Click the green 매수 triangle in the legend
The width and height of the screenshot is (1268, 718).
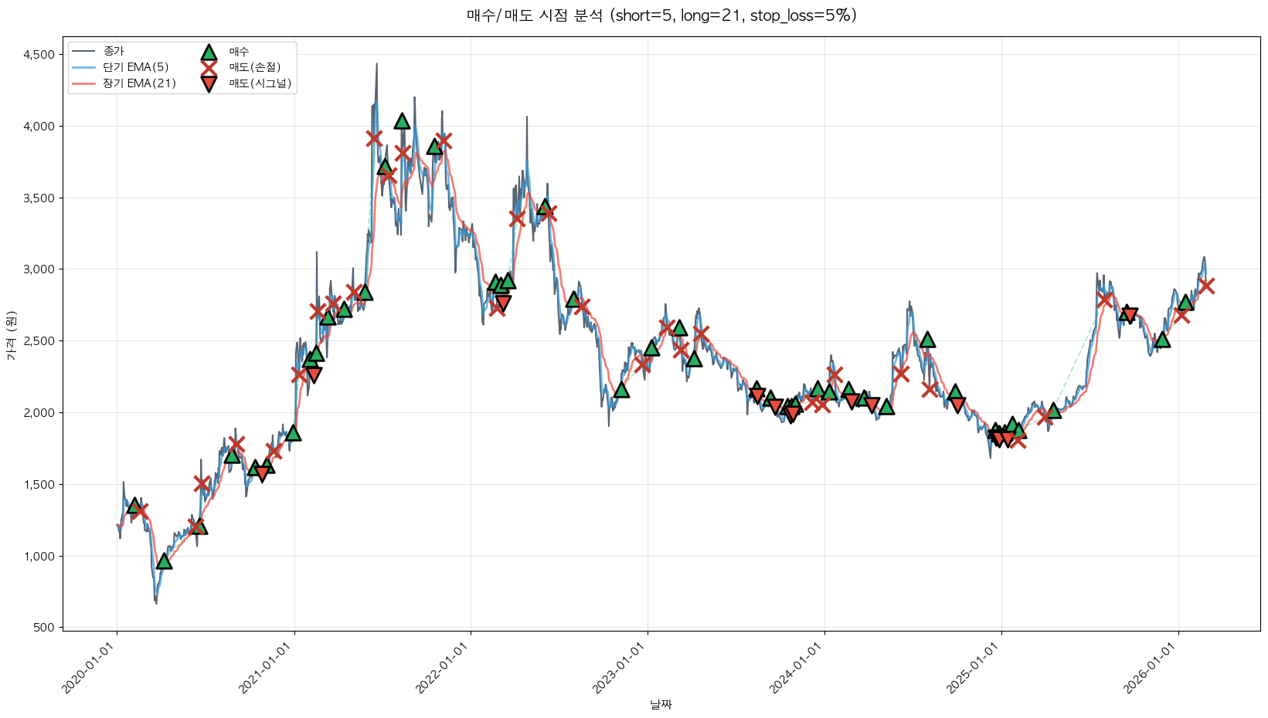point(208,52)
